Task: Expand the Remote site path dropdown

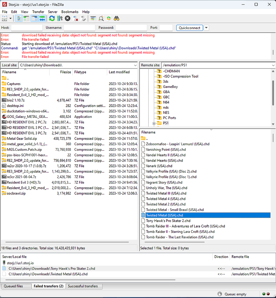Action: 273,65
